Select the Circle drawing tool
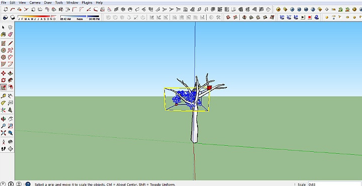 (3, 50)
